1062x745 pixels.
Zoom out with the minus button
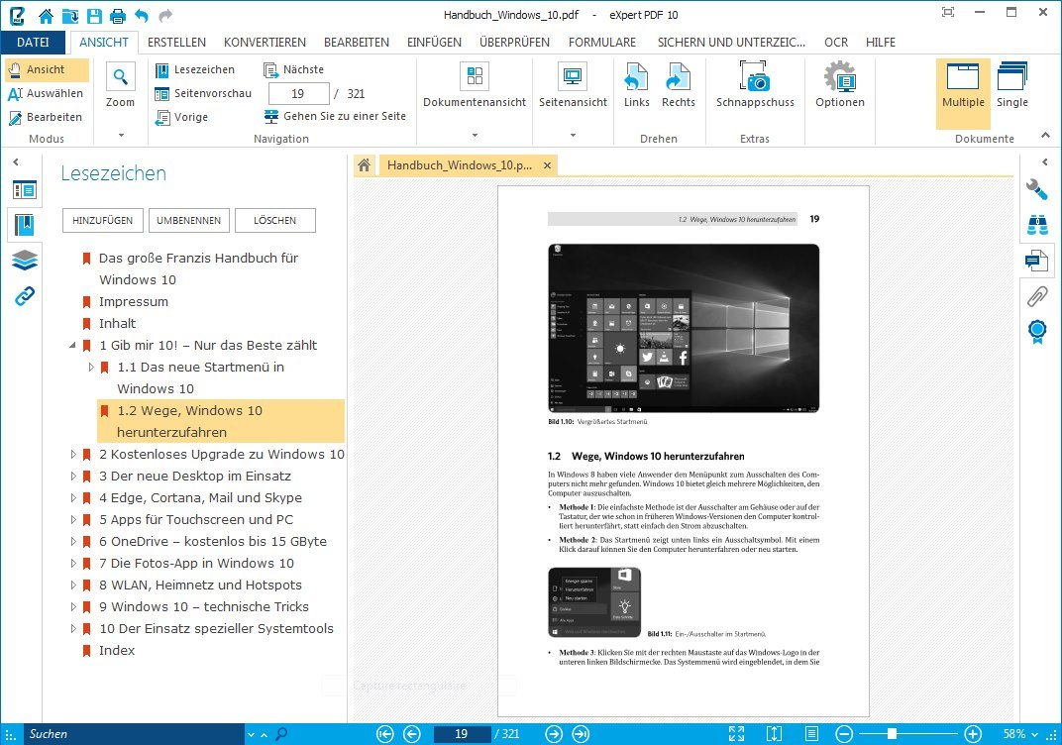click(844, 733)
